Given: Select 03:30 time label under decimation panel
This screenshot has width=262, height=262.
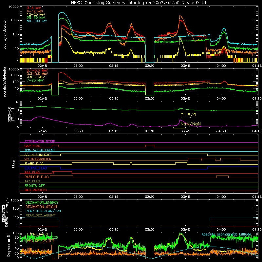Looking at the screenshot, I should click(x=150, y=230).
